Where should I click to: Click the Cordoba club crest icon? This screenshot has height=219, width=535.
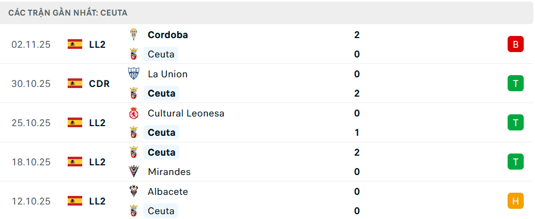click(133, 35)
